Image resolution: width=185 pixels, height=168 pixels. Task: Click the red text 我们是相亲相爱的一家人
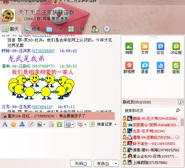43,72
